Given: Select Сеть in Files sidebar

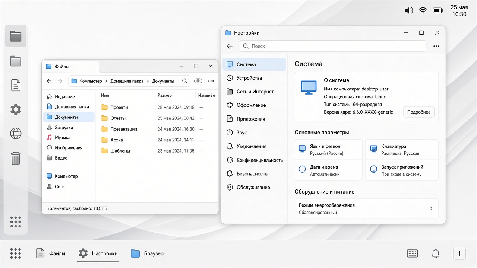Looking at the screenshot, I should coord(69,186).
